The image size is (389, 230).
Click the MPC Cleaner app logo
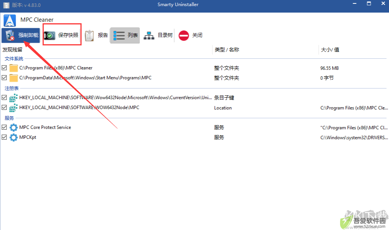[x=10, y=21]
